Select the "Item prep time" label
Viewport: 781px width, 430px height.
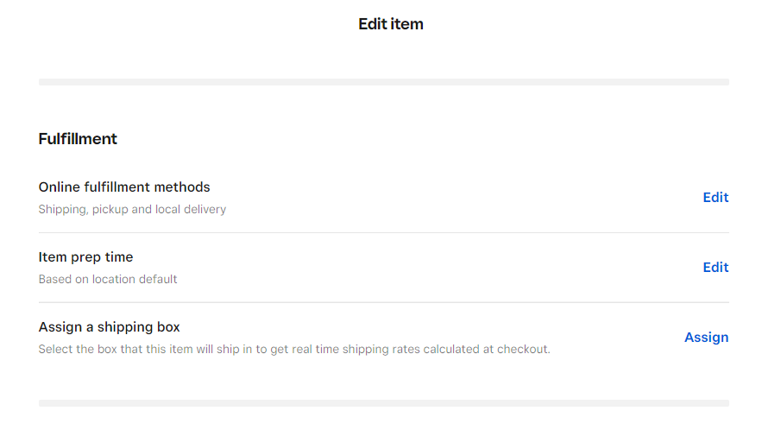pos(85,257)
